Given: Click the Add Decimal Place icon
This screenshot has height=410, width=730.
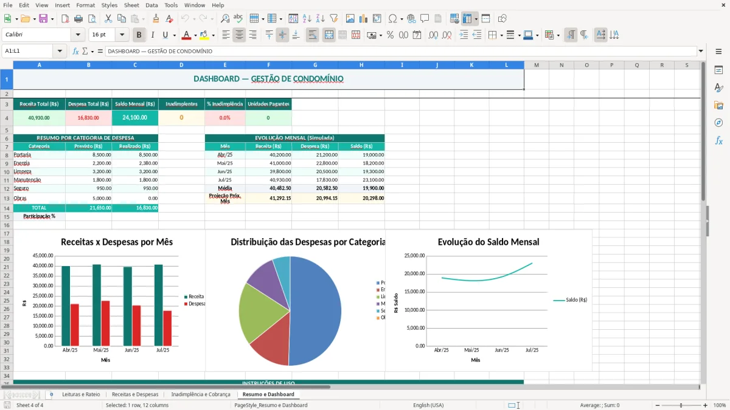Looking at the screenshot, I should [434, 35].
